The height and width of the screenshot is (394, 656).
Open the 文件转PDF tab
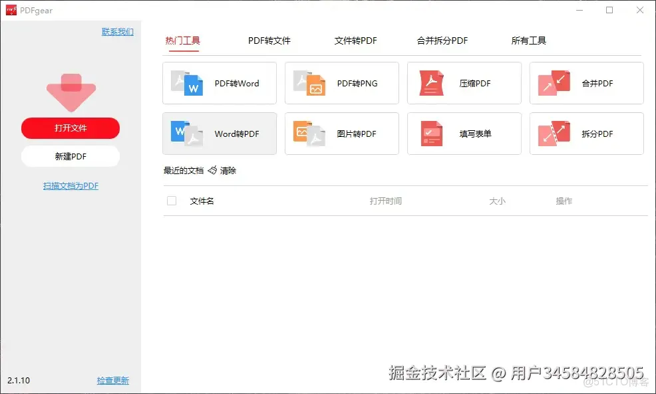pos(355,40)
